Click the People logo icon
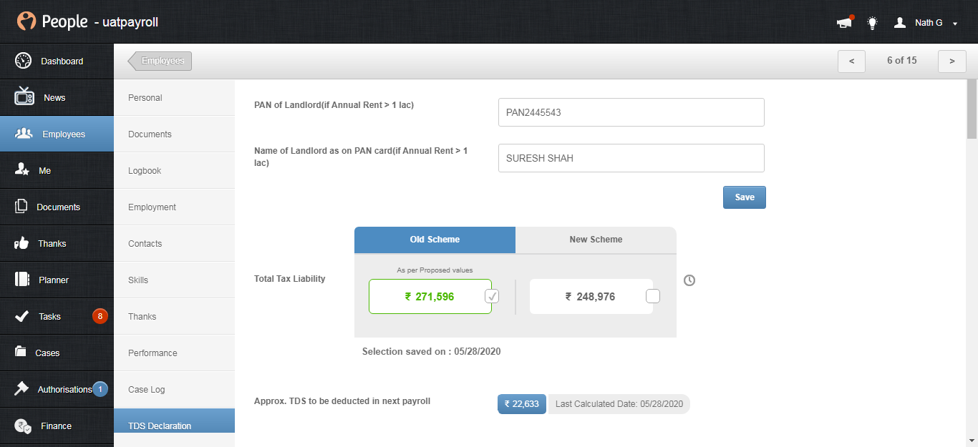Image resolution: width=978 pixels, height=447 pixels. 26,21
